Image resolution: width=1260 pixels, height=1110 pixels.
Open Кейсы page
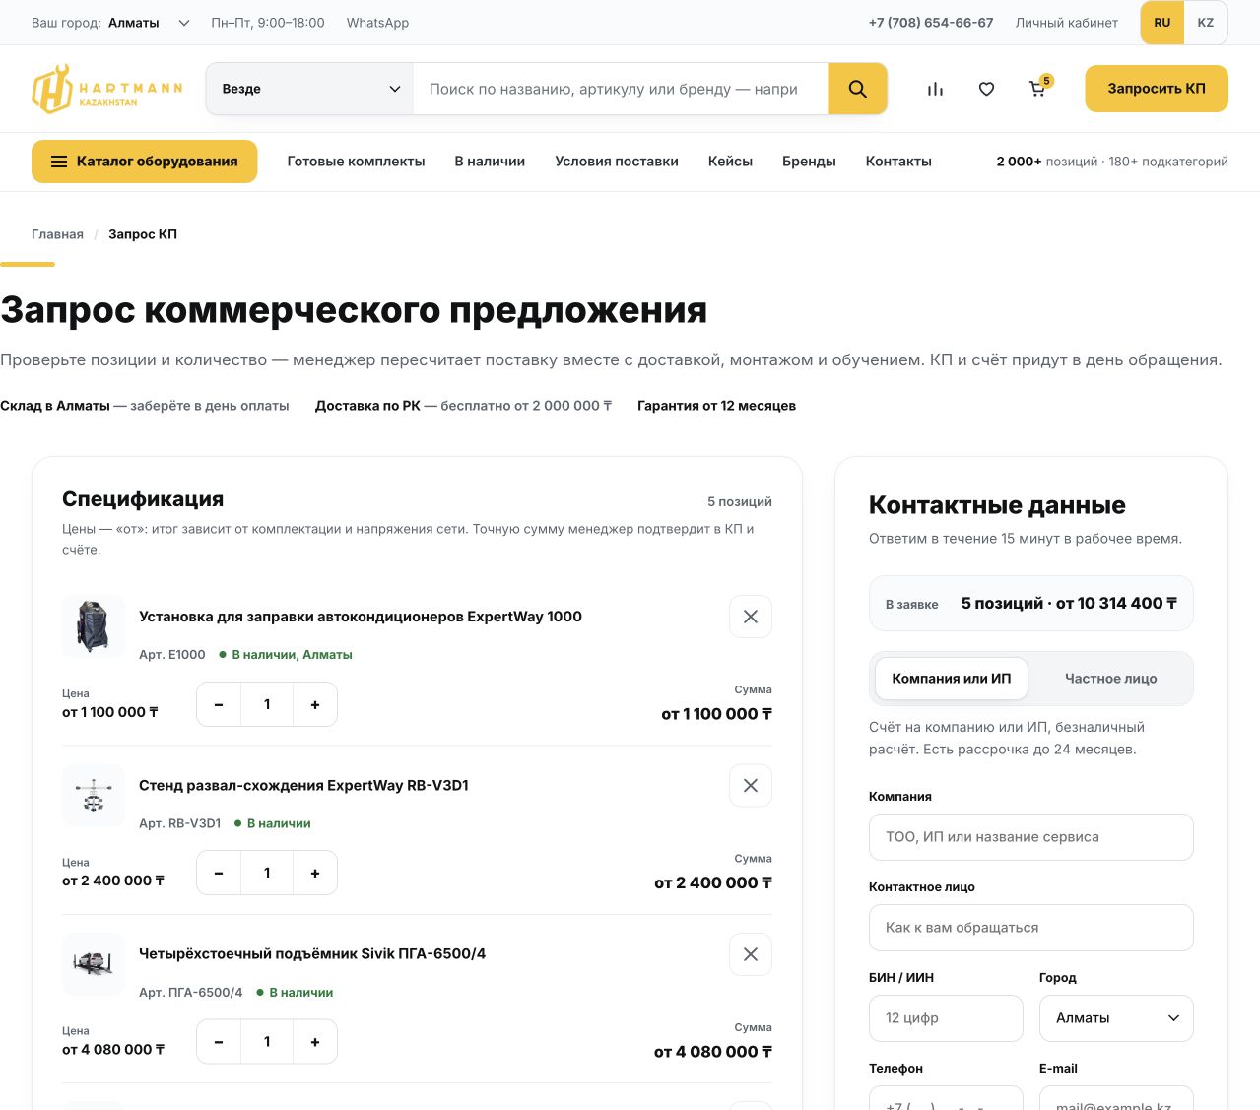(x=730, y=162)
